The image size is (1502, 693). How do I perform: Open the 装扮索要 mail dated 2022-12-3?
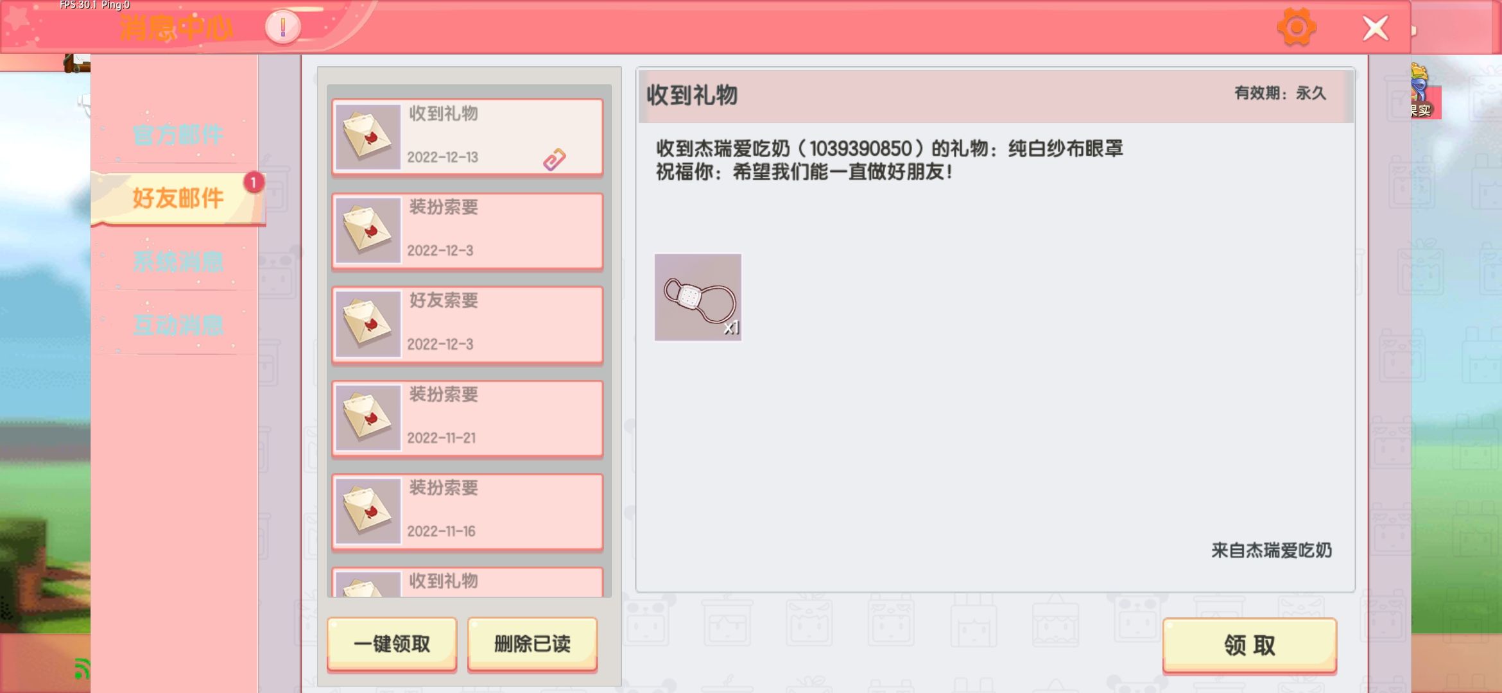coord(467,230)
